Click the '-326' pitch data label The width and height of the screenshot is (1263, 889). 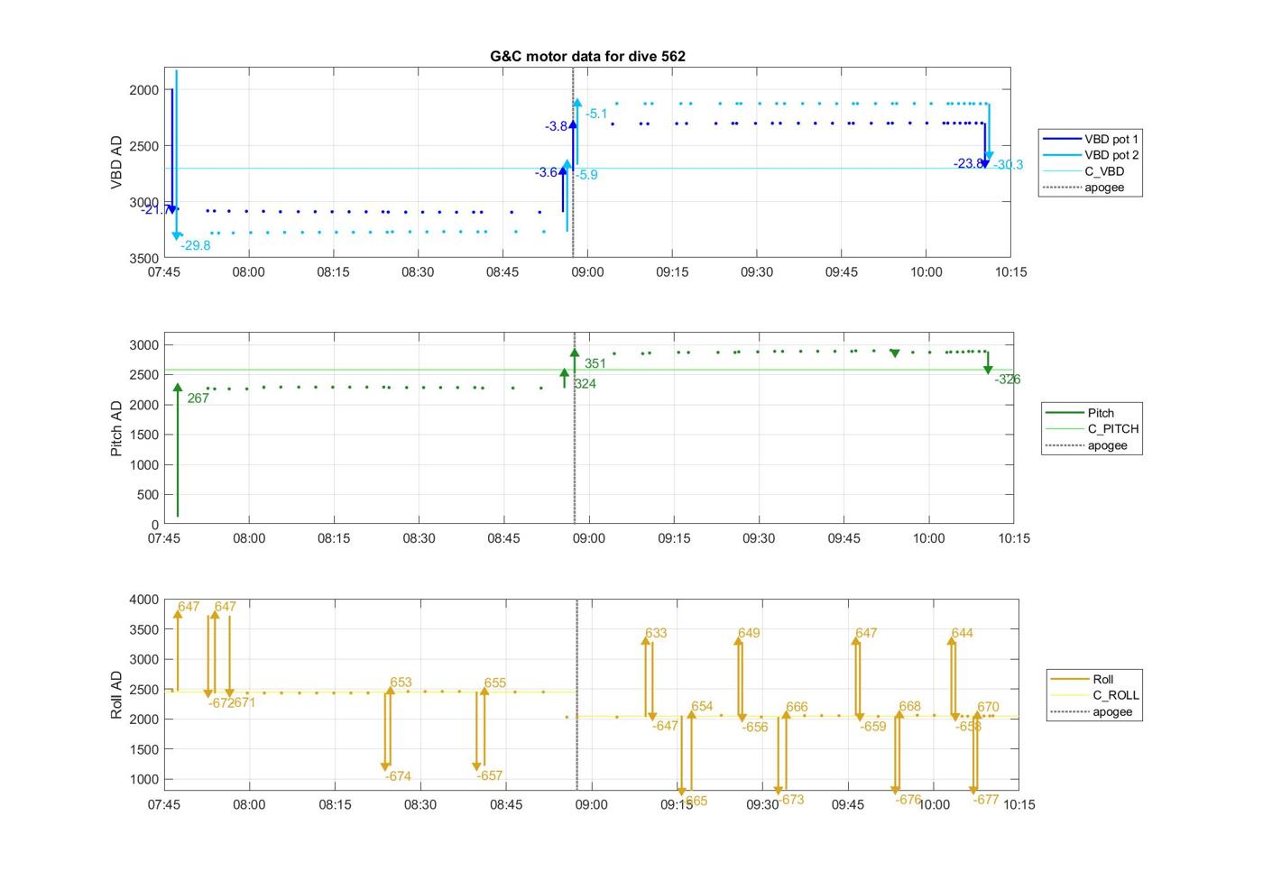[1008, 380]
